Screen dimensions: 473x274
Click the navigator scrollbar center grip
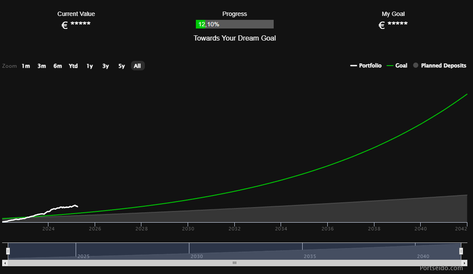(x=234, y=263)
